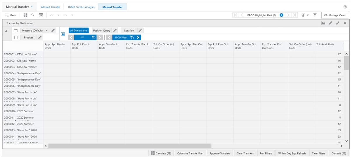Select the Tot. Avail. Units column header
The width and height of the screenshot is (352, 158).
click(329, 46)
